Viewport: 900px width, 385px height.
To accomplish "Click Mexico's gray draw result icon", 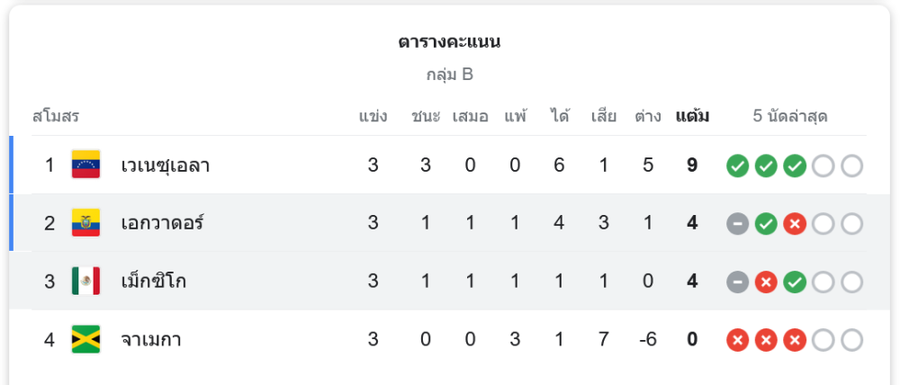I will [737, 282].
